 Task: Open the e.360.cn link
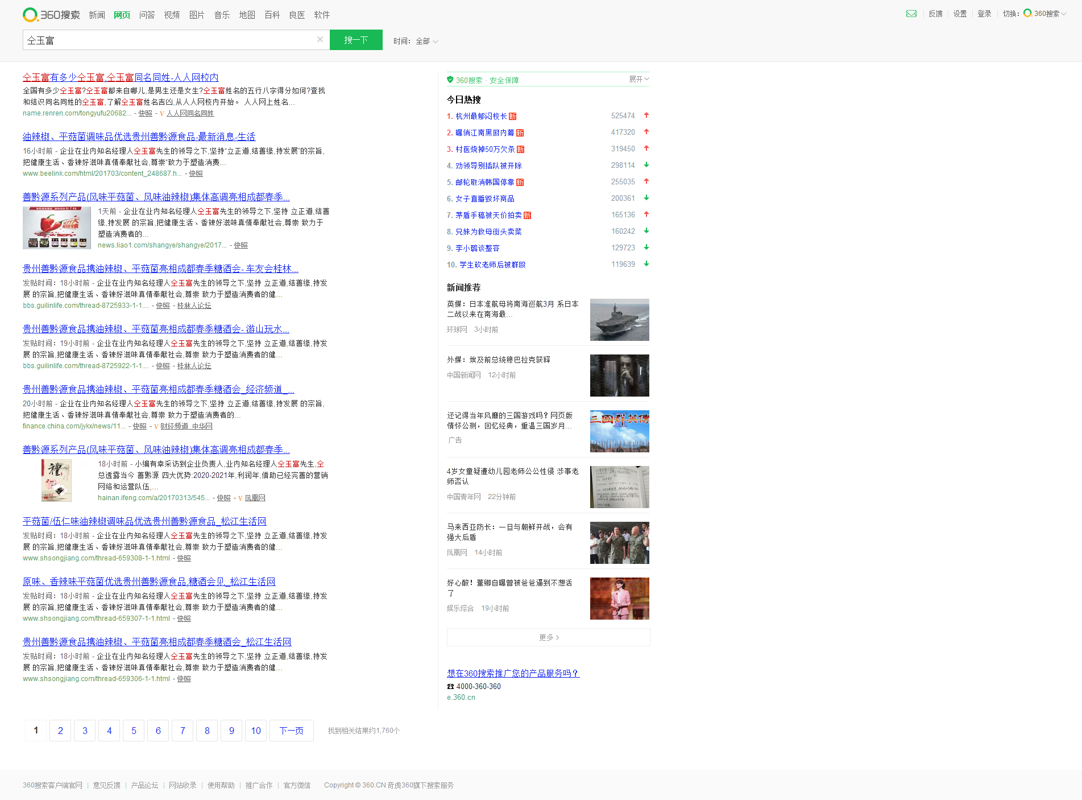coord(461,698)
